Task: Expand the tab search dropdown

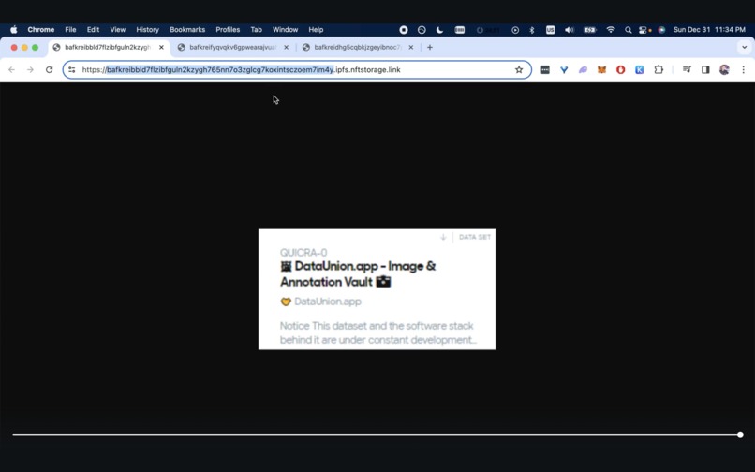Action: [x=744, y=47]
